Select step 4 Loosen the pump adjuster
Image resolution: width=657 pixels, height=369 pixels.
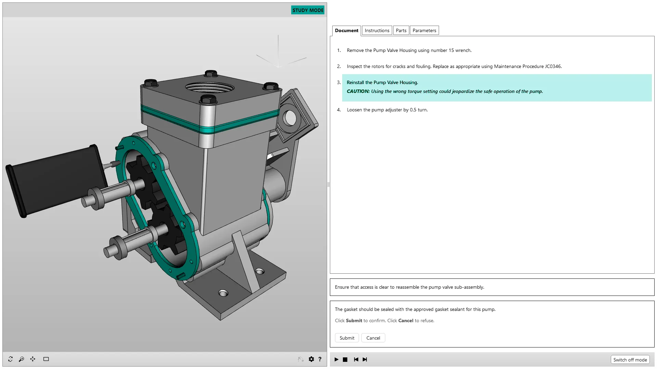click(x=387, y=110)
